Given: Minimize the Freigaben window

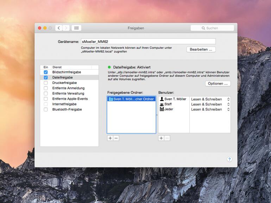Looking at the screenshot, I should click(x=45, y=28).
